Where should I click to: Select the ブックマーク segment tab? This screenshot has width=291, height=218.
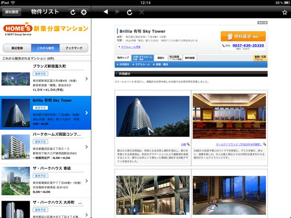(74, 48)
